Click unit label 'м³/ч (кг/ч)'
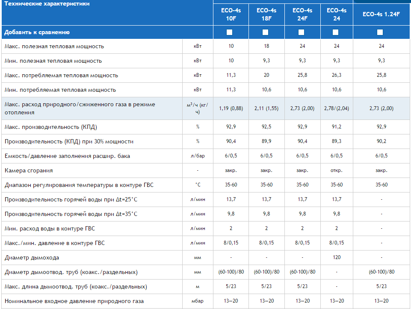Screen dimensions: 411x309 [x=198, y=108]
